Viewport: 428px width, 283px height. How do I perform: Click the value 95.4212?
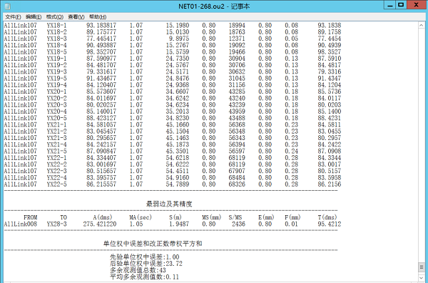[330, 224]
